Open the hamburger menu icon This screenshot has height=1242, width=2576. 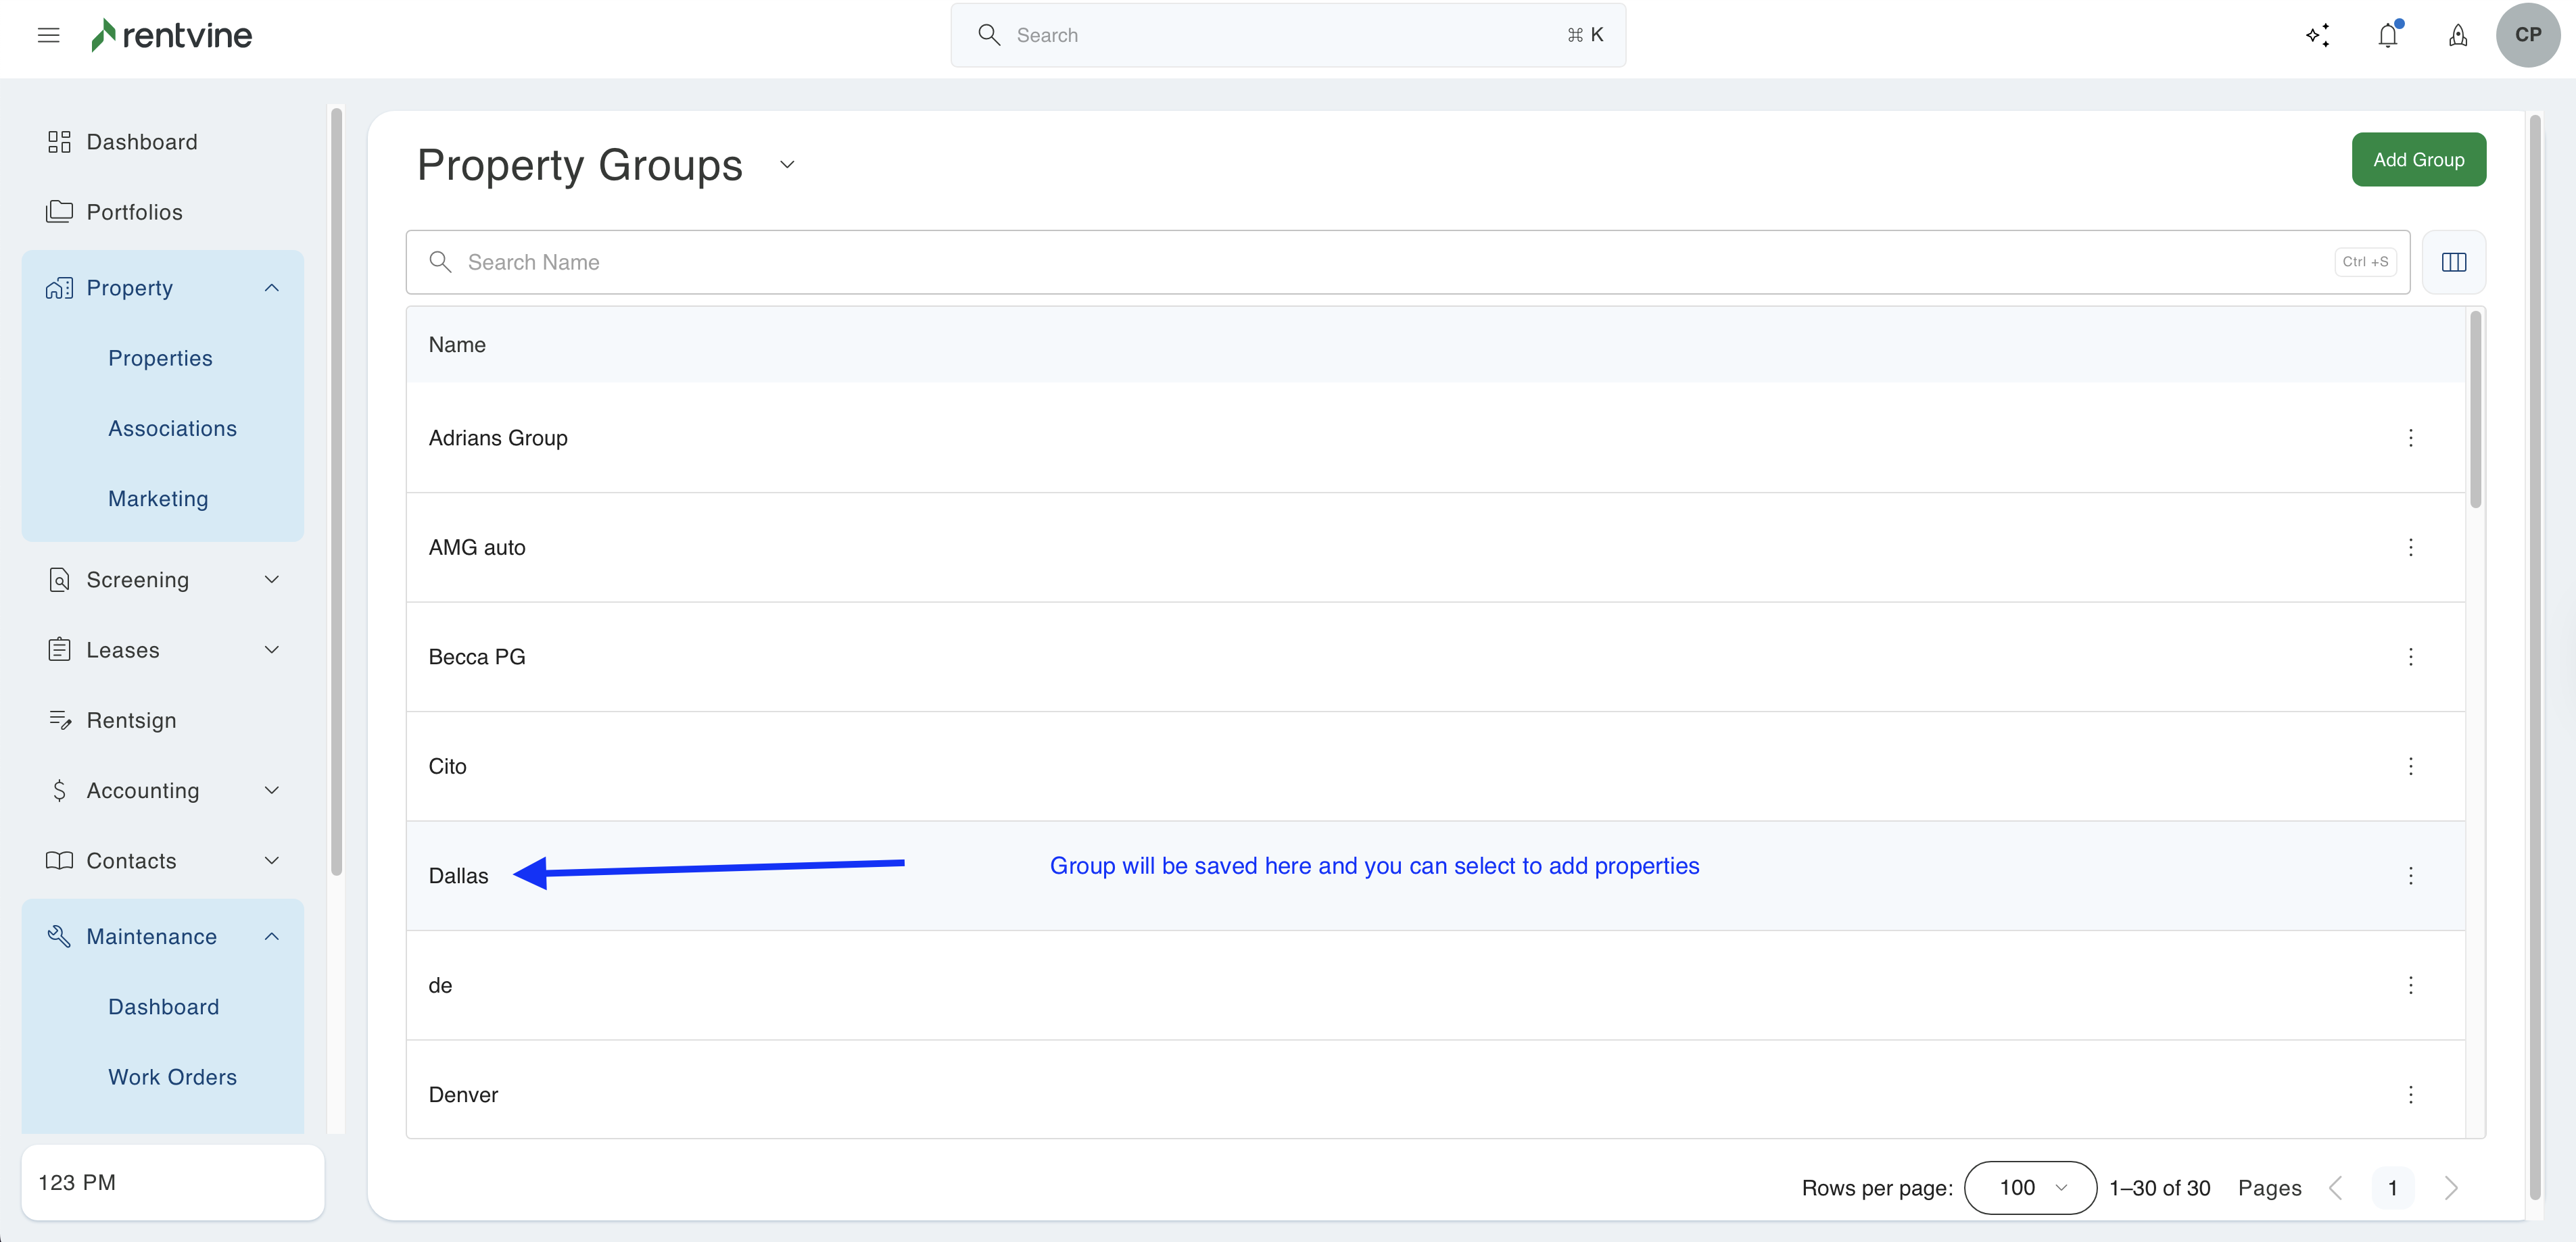pyautogui.click(x=48, y=36)
